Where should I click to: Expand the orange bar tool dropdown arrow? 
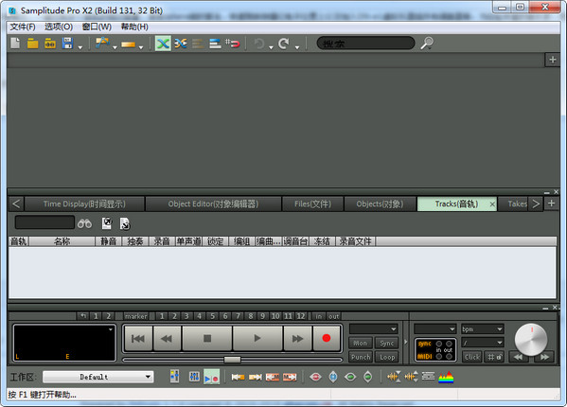pyautogui.click(x=141, y=47)
